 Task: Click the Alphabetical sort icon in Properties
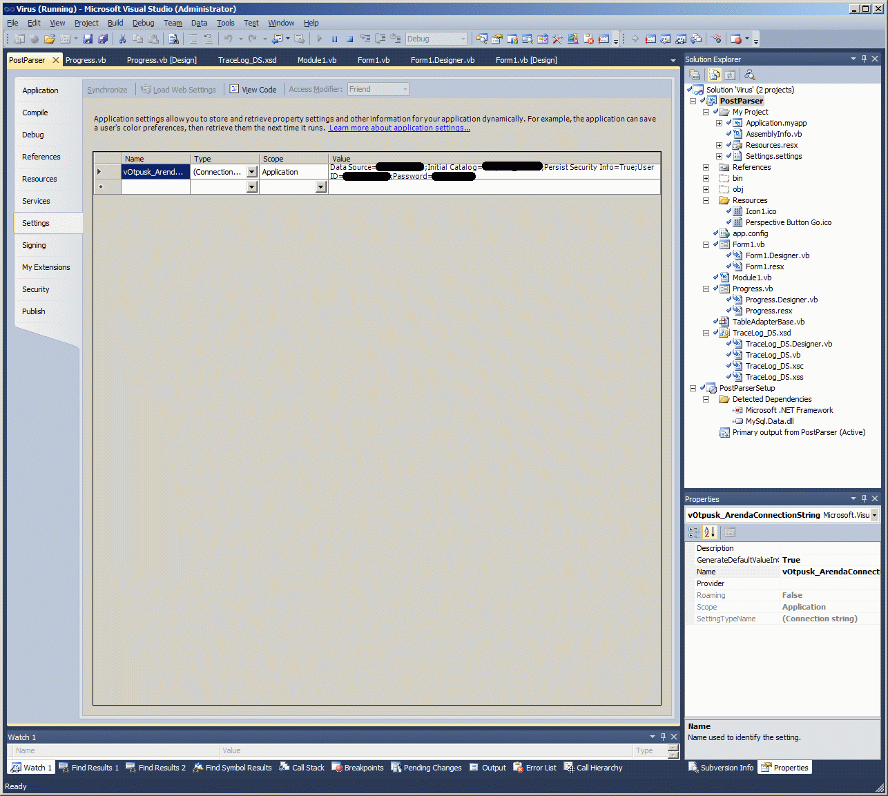tap(710, 532)
